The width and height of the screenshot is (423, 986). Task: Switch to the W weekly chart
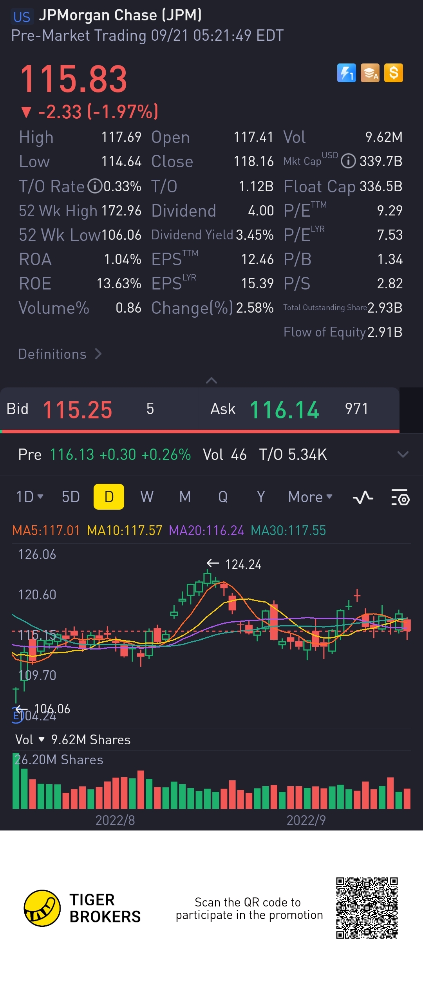(x=147, y=497)
